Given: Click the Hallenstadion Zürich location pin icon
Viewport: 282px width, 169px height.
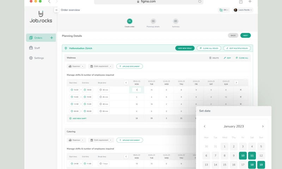Looking at the screenshot, I should (x=66, y=48).
